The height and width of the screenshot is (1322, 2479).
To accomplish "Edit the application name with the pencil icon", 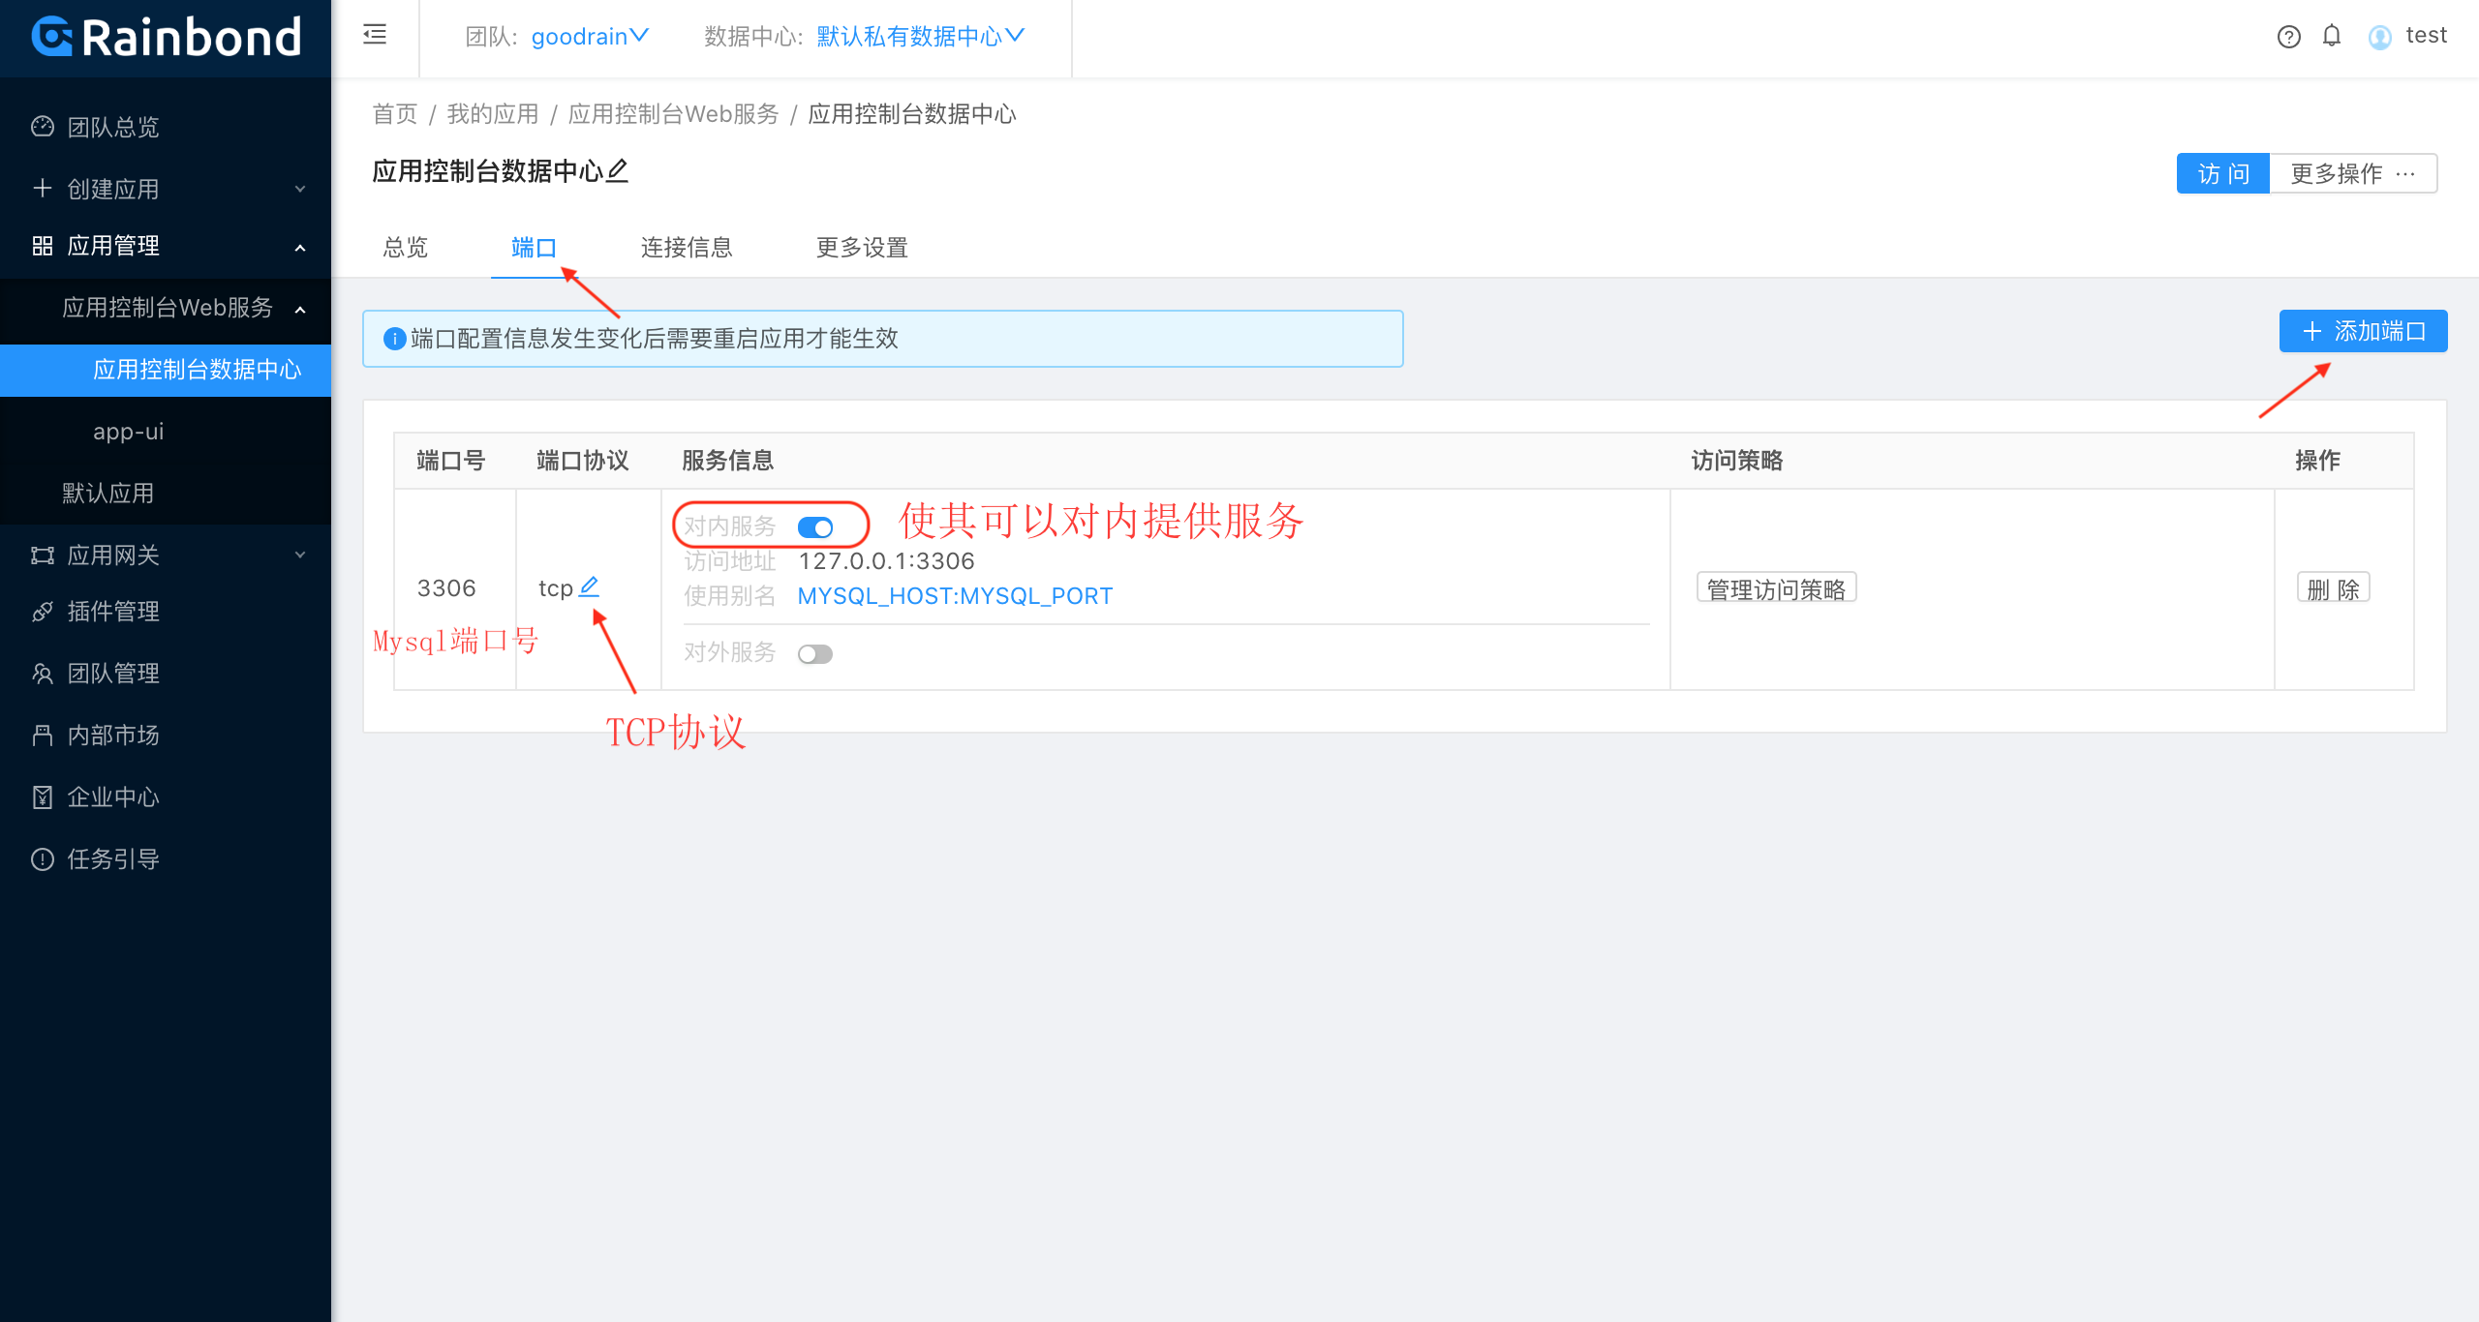I will pyautogui.click(x=618, y=171).
